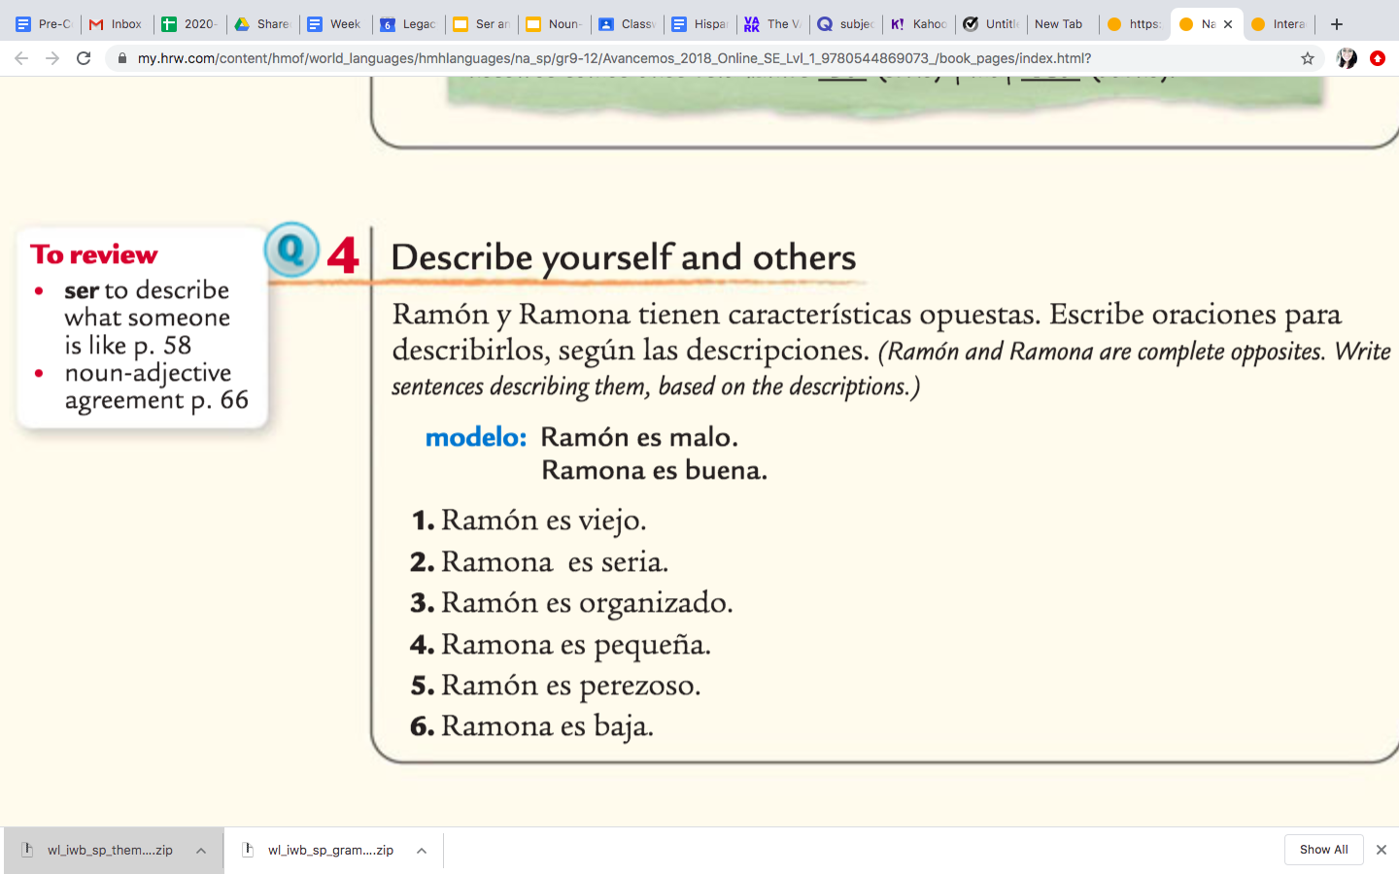Viewport: 1399px width, 874px height.
Task: Switch to the 2020- spreadsheet tab
Action: pyautogui.click(x=189, y=24)
